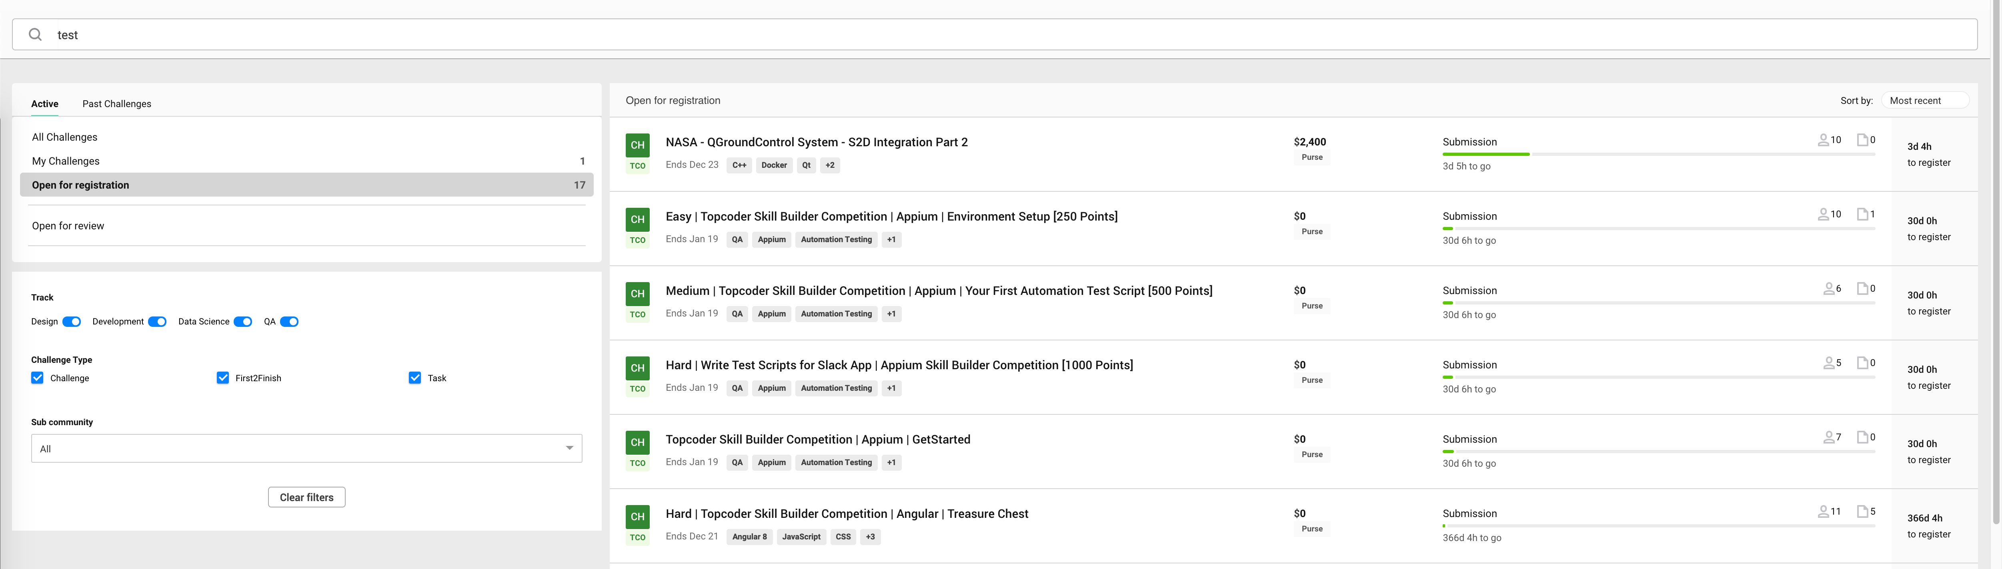Image resolution: width=2002 pixels, height=569 pixels.
Task: Click submissions icon on Medium Appium row
Action: (x=1862, y=289)
